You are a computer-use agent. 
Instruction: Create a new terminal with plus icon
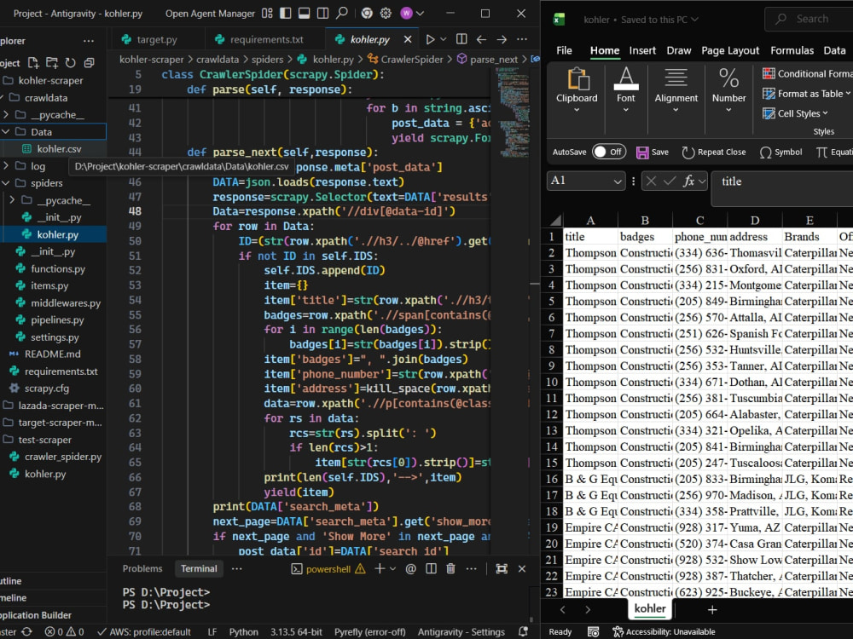tap(380, 569)
